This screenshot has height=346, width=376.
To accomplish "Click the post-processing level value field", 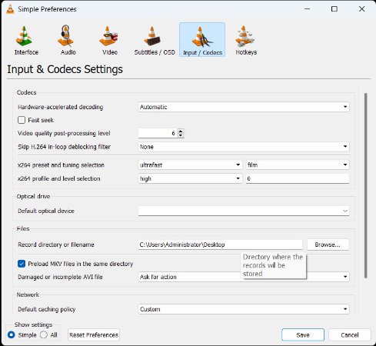I will (158, 133).
